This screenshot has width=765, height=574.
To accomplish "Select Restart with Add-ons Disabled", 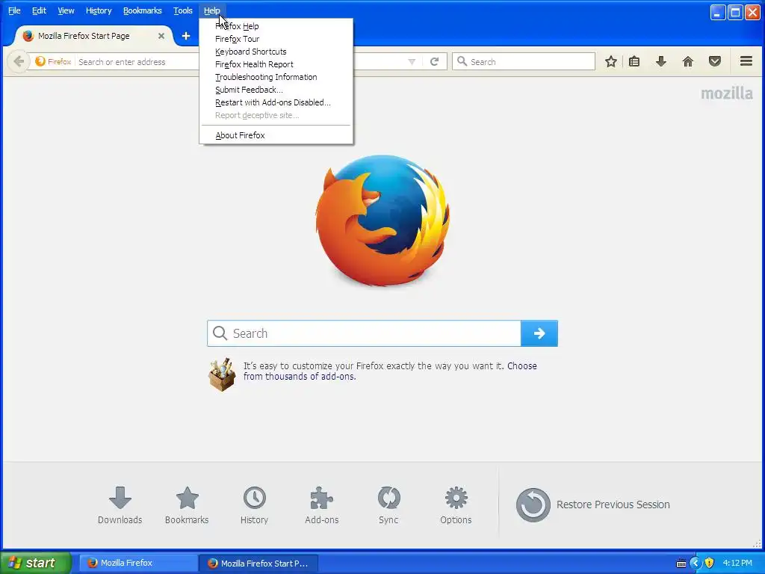I will click(276, 102).
